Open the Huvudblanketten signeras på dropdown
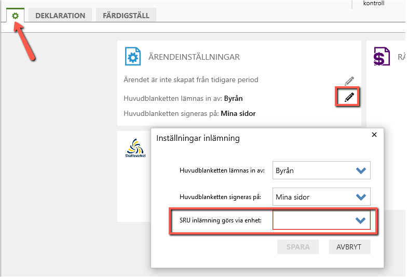Screen dimensions: 407x277 [x=321, y=196]
